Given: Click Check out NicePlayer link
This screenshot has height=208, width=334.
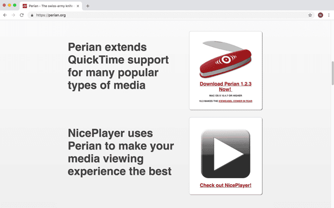Looking at the screenshot, I should click(225, 185).
